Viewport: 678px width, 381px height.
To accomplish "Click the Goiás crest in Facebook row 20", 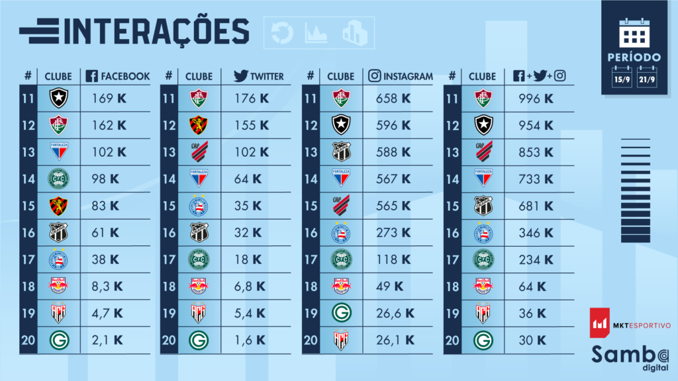I will pos(58,341).
